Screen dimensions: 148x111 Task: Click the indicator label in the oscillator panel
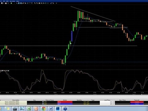tap(5, 71)
